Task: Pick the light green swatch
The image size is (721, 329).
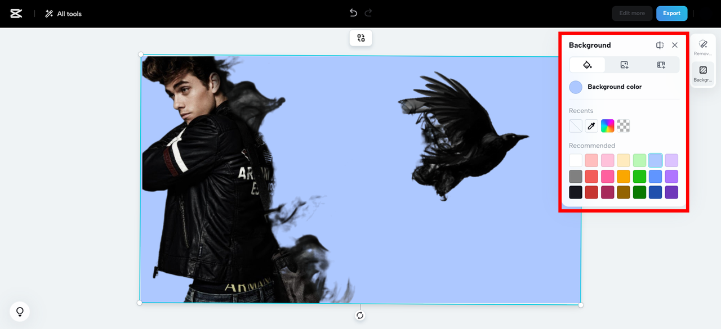Action: (x=639, y=160)
